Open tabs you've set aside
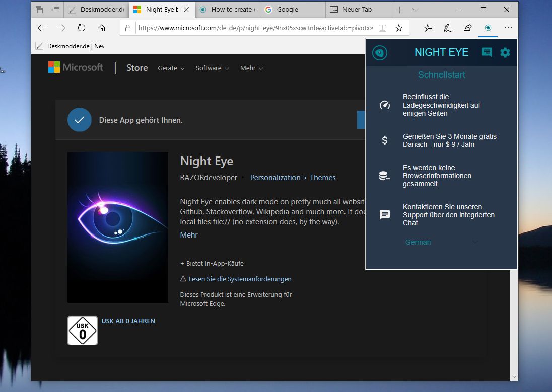The image size is (552, 392). pos(39,10)
